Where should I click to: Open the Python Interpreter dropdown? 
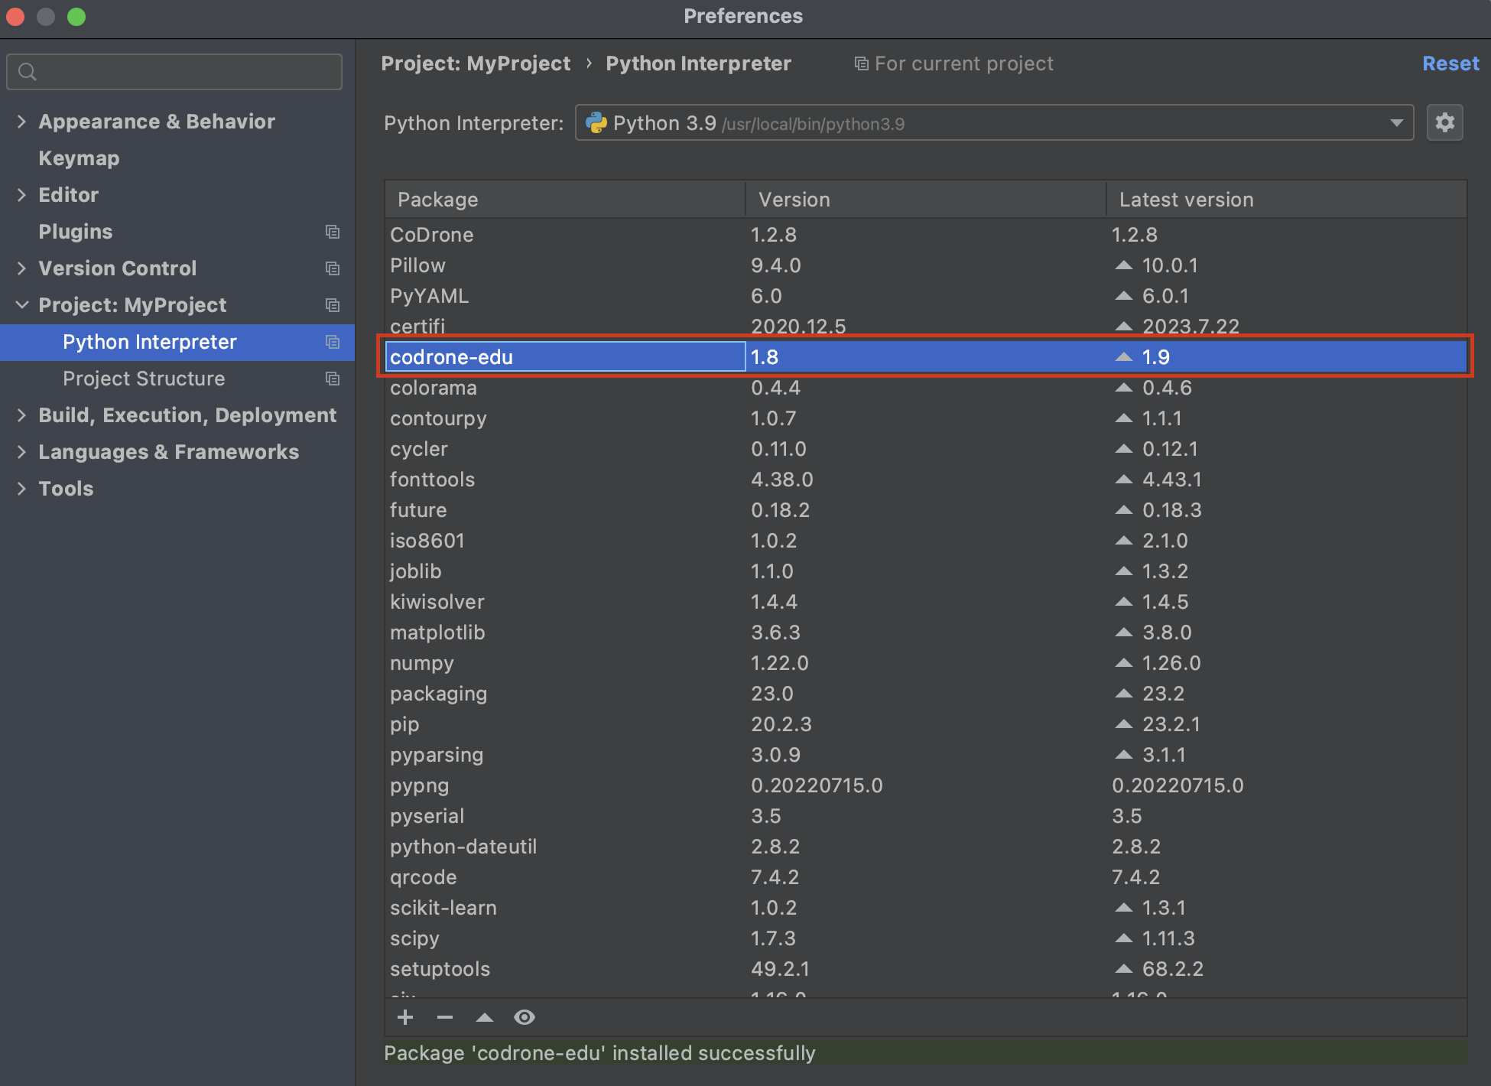[x=1396, y=123]
